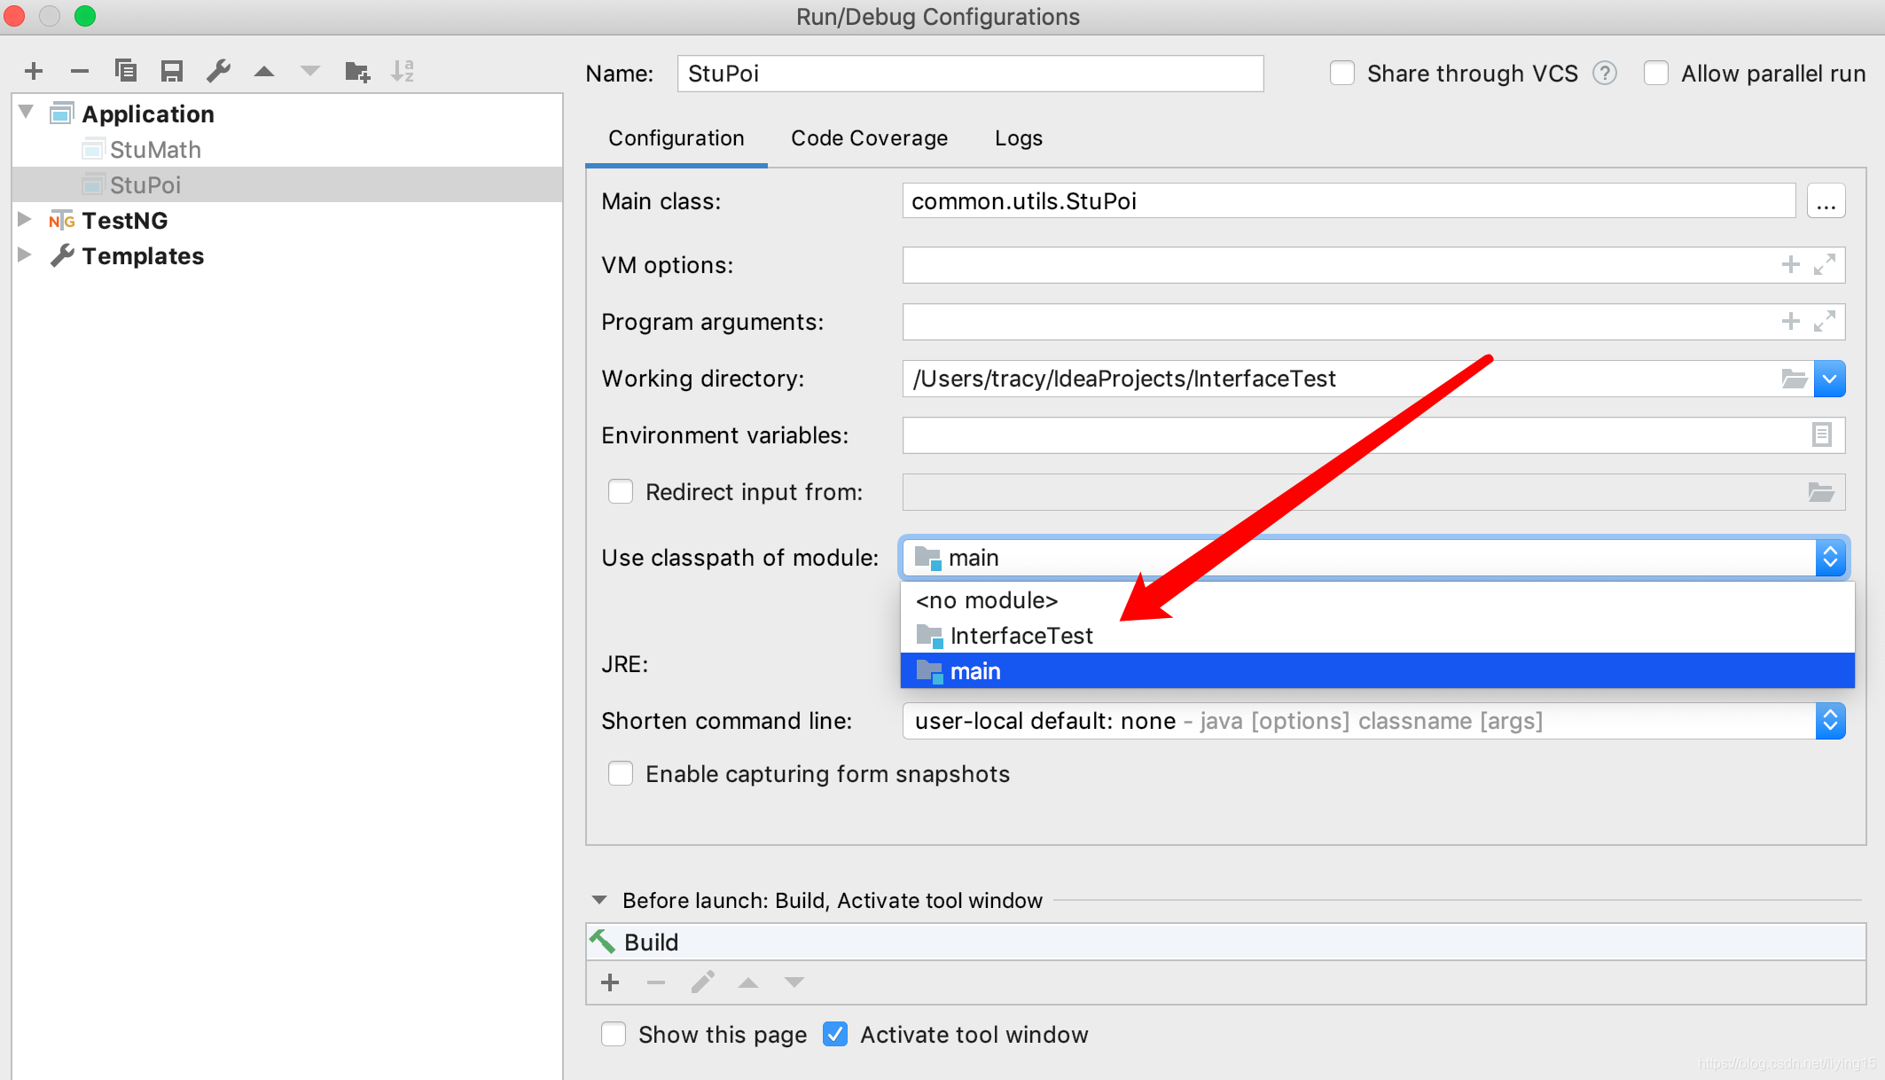1885x1080 pixels.
Task: Expand the Templates tree node
Action: pyautogui.click(x=25, y=254)
